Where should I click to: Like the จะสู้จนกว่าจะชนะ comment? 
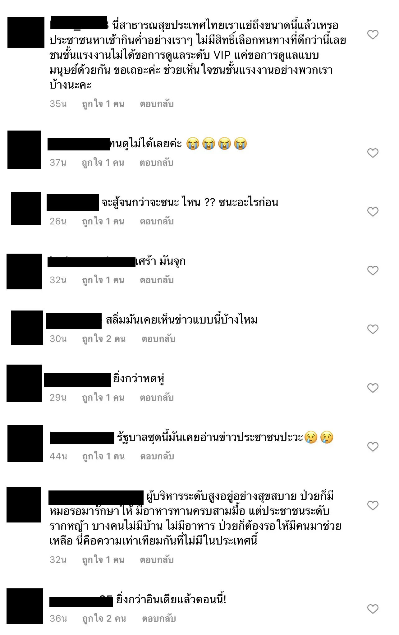point(373,212)
